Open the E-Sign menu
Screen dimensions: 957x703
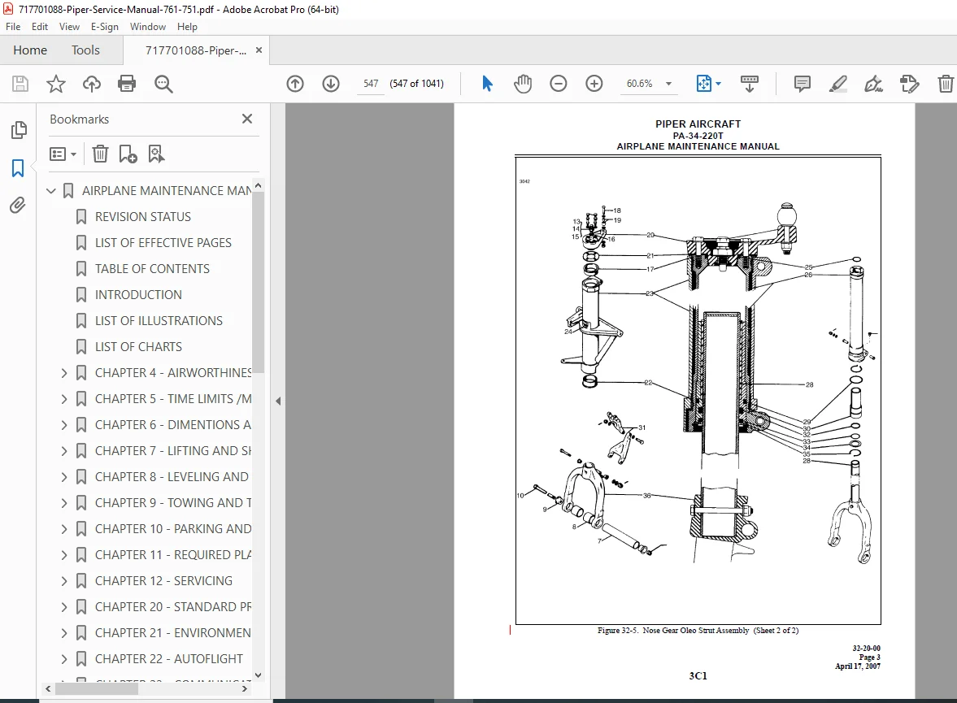tap(104, 27)
